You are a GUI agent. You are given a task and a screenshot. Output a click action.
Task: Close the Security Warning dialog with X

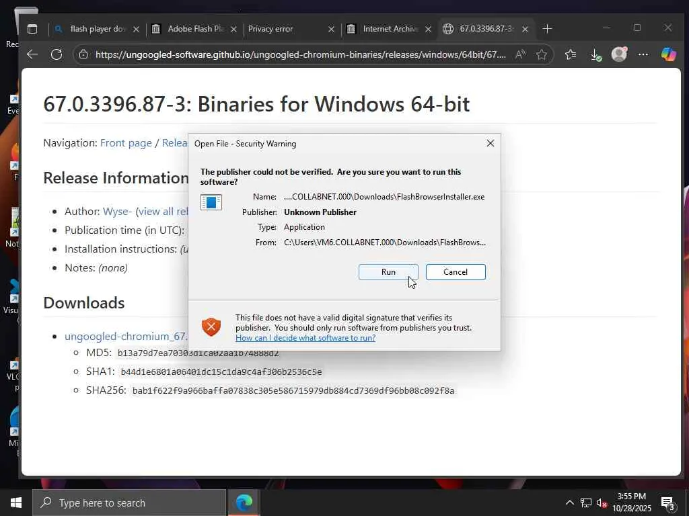tap(491, 144)
